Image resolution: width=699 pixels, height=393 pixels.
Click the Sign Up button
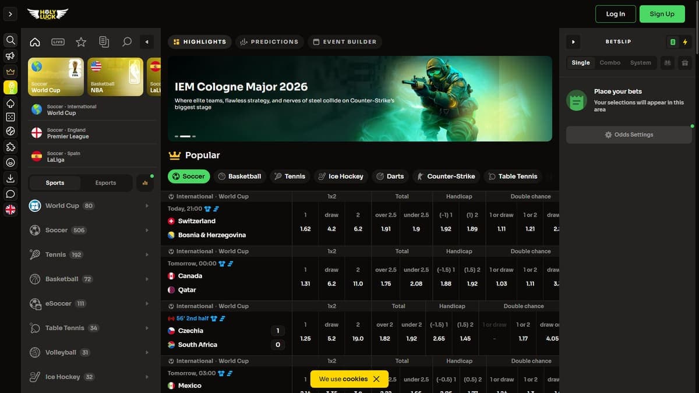662,14
